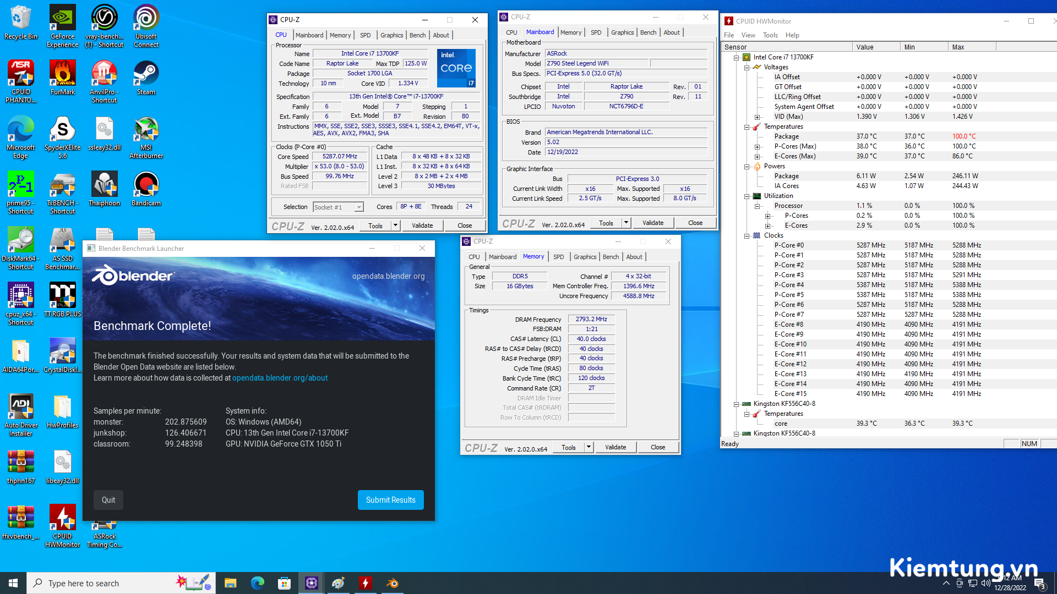The height and width of the screenshot is (594, 1057).
Task: Select the ssleay32.dll file icon
Action: tap(104, 133)
